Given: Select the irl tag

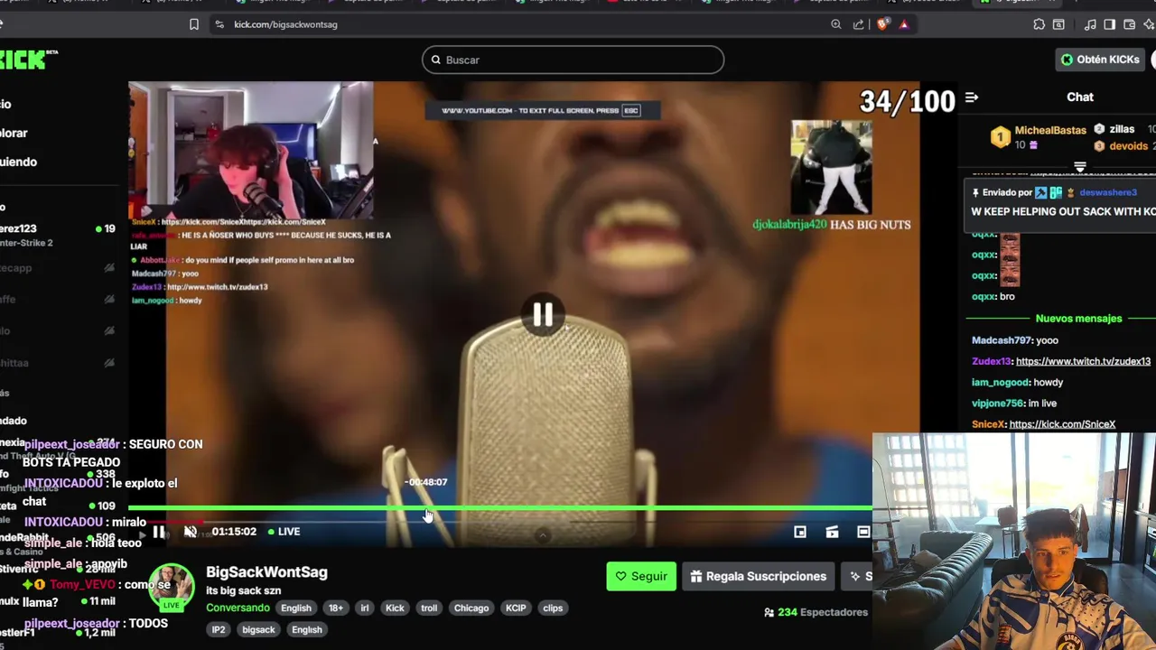Looking at the screenshot, I should coord(365,608).
